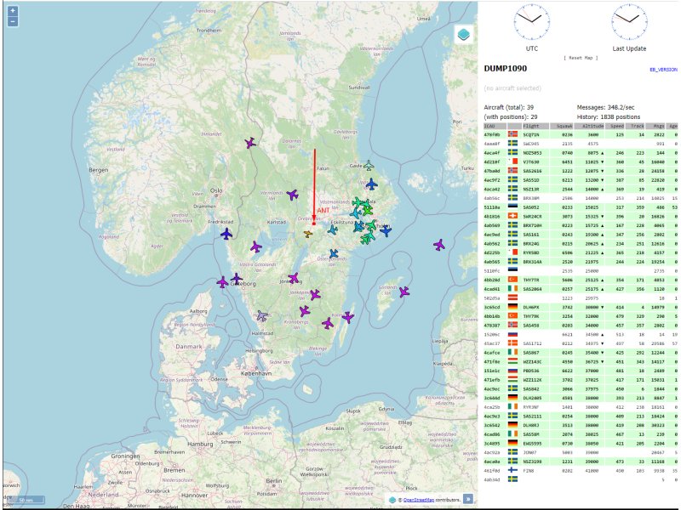Click the Danish flag in the SAS1712 row
The image size is (681, 510).
point(512,343)
